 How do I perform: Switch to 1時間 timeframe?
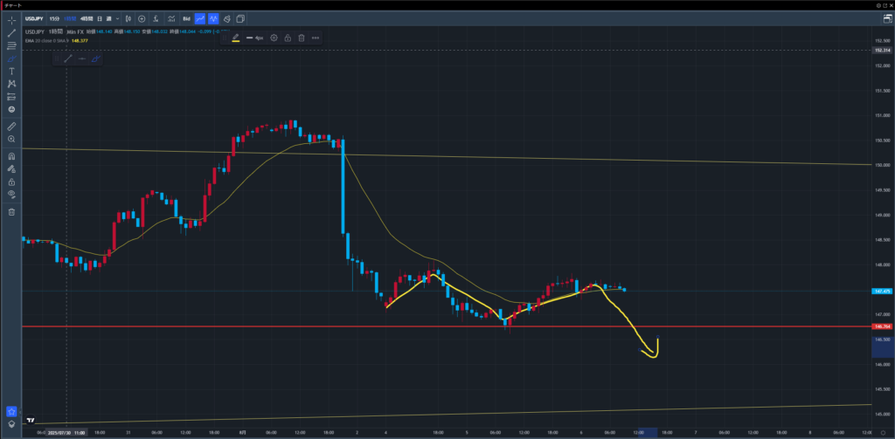point(70,19)
